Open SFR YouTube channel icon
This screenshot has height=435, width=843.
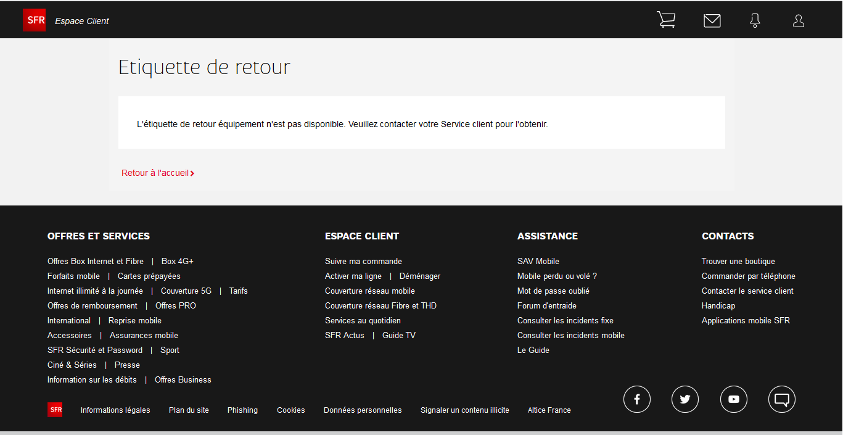[734, 399]
